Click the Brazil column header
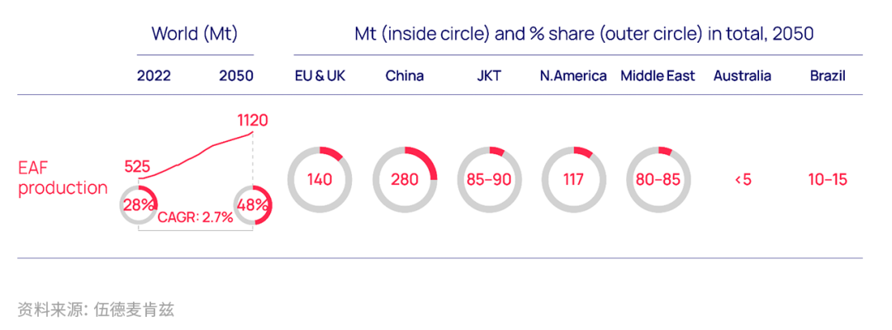 point(828,76)
